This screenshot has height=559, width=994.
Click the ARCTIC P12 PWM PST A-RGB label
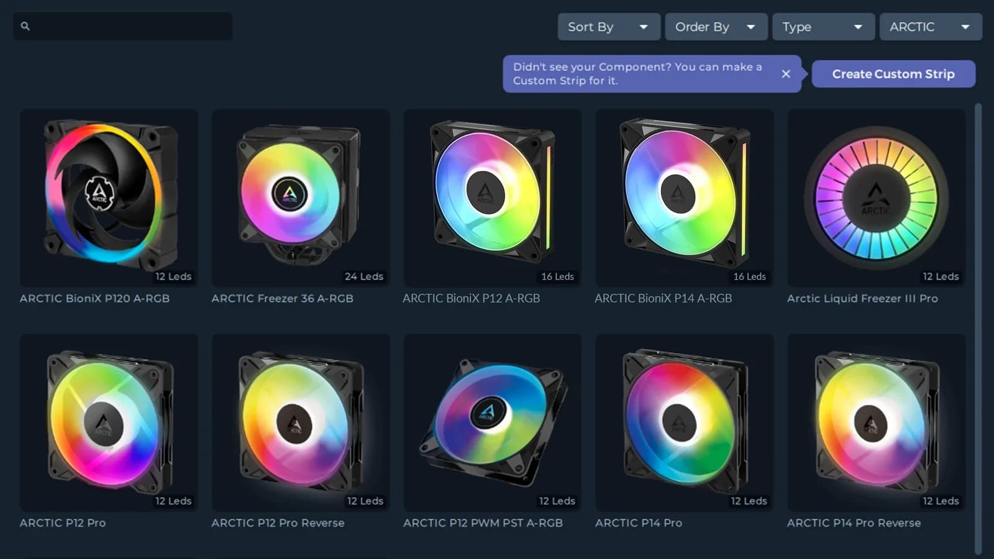coord(483,523)
